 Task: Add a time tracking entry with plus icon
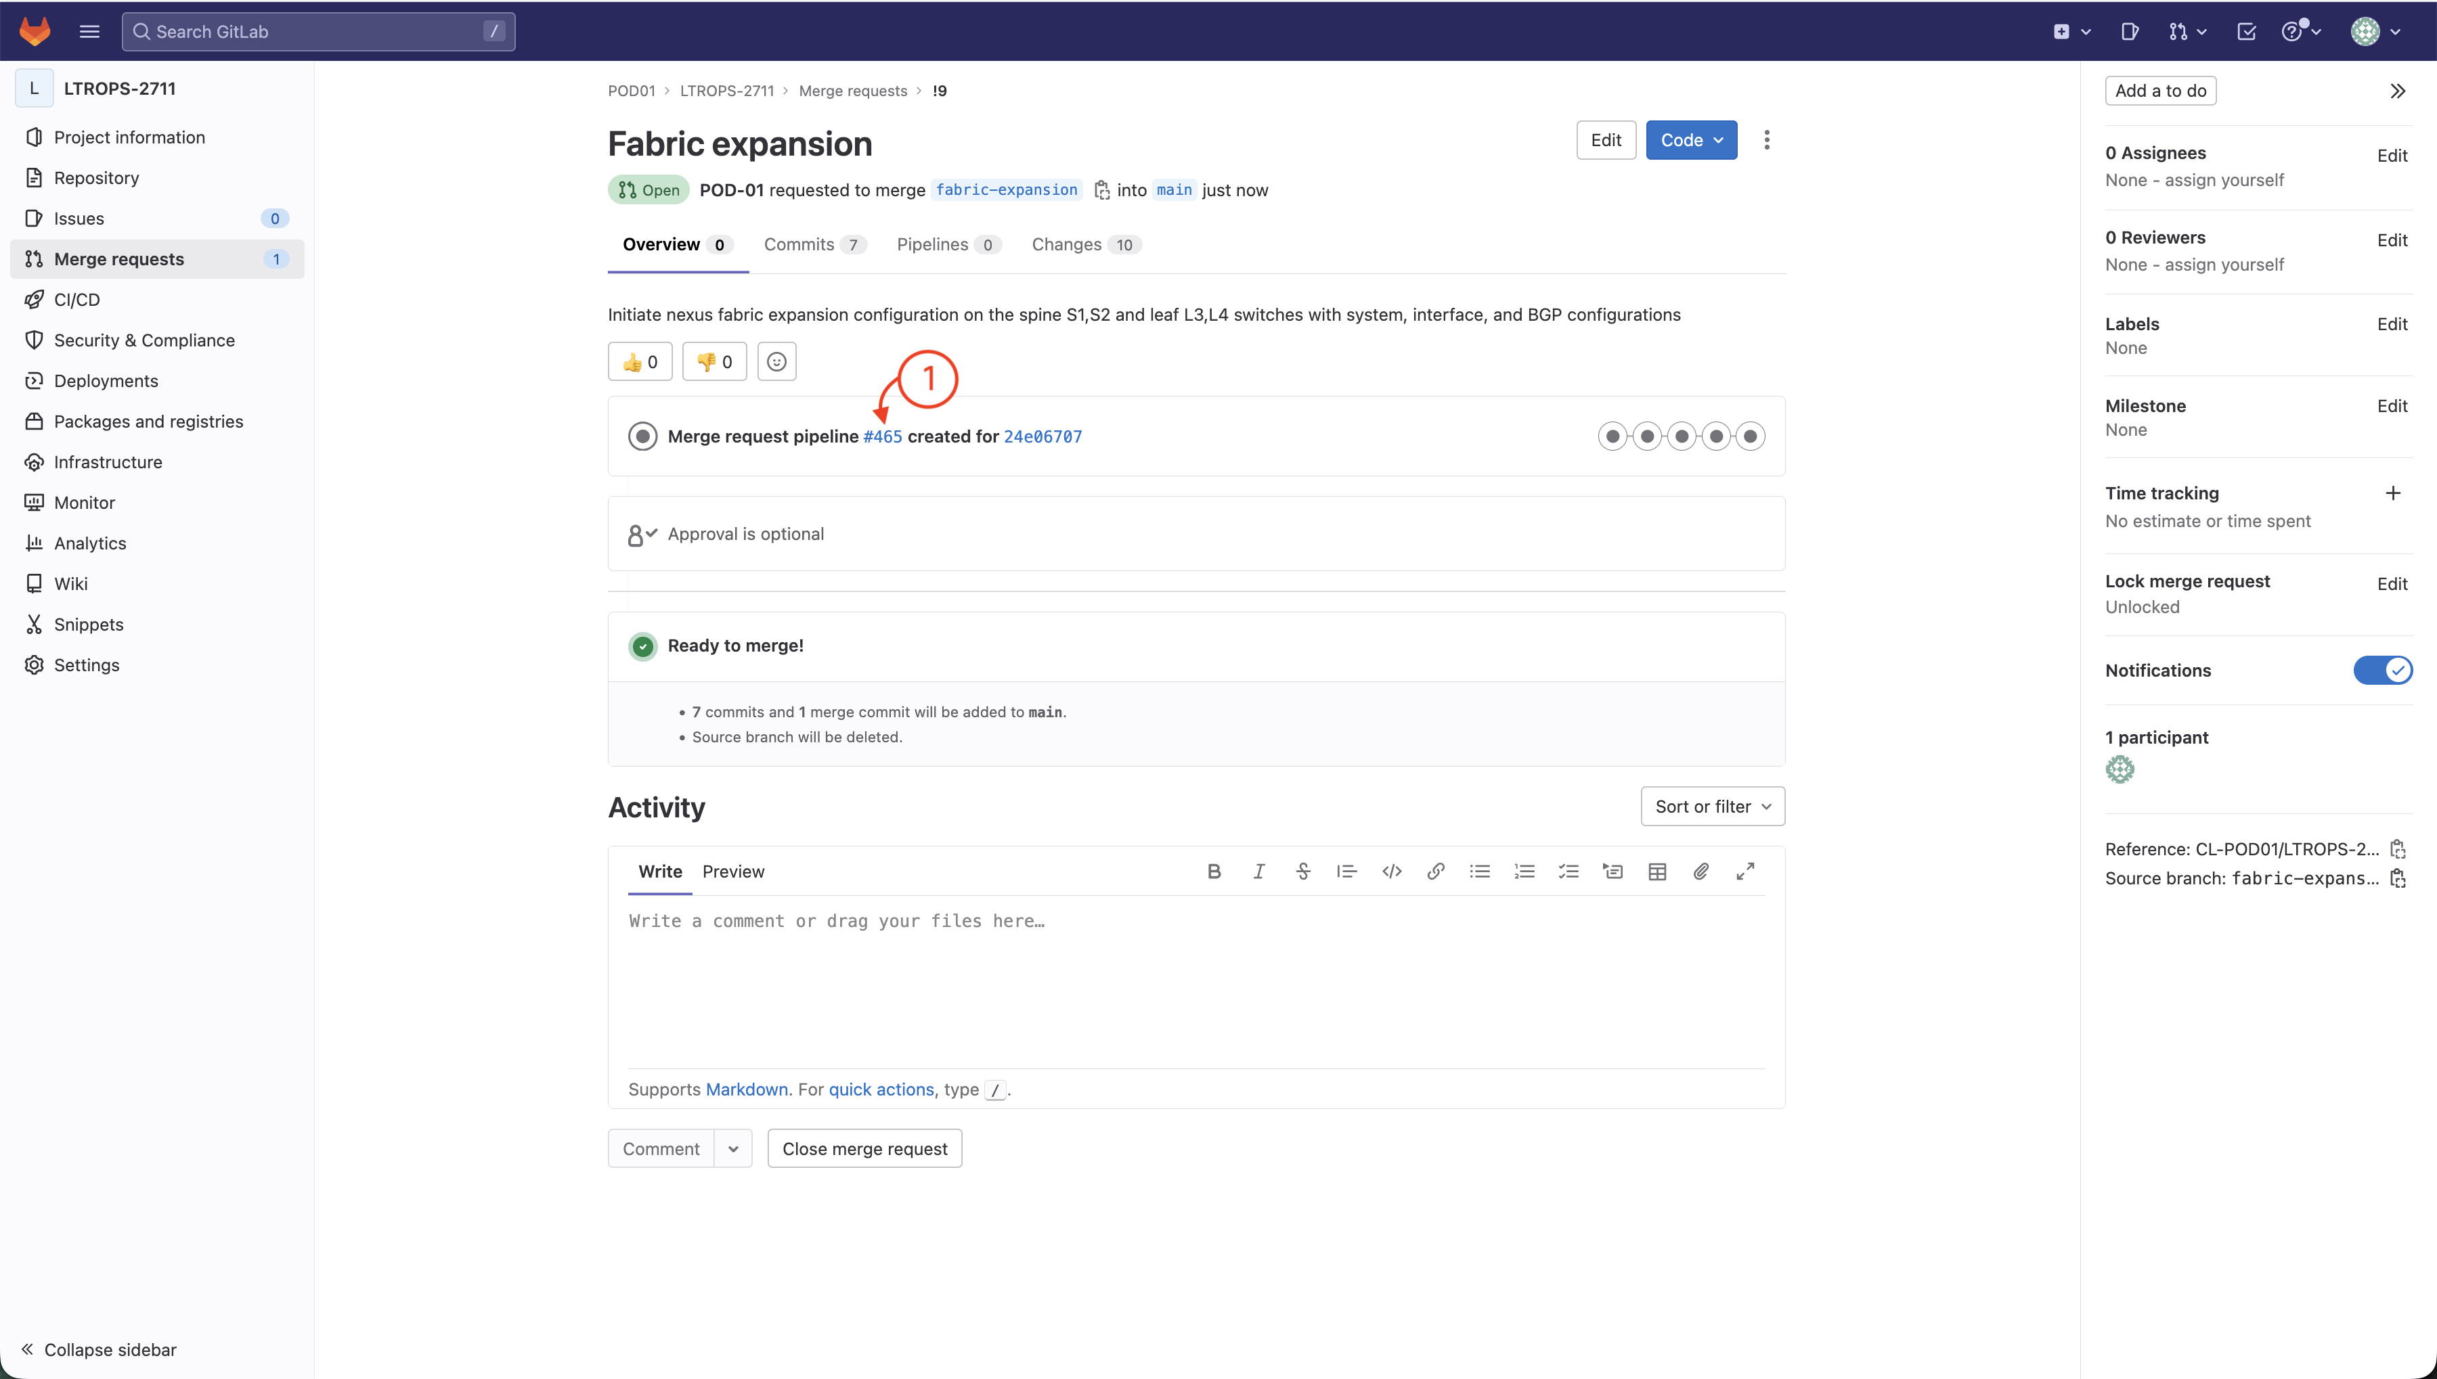(x=2392, y=493)
